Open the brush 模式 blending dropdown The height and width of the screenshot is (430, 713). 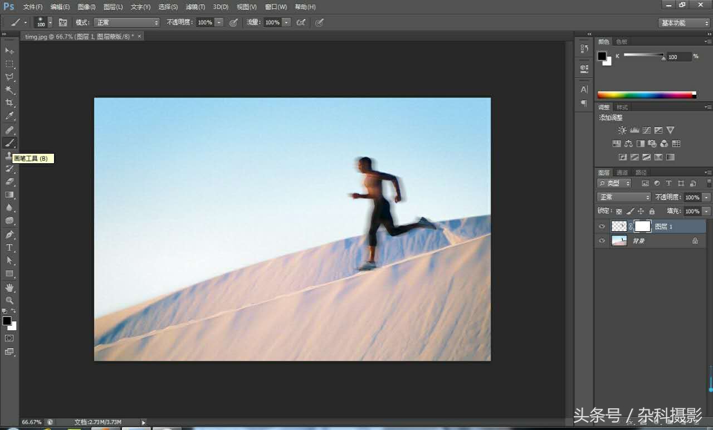click(x=127, y=22)
